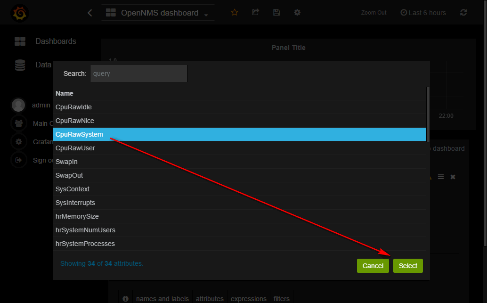Click the page vertical scrollbar
Viewport: 487px width, 303px height.
(x=485, y=124)
